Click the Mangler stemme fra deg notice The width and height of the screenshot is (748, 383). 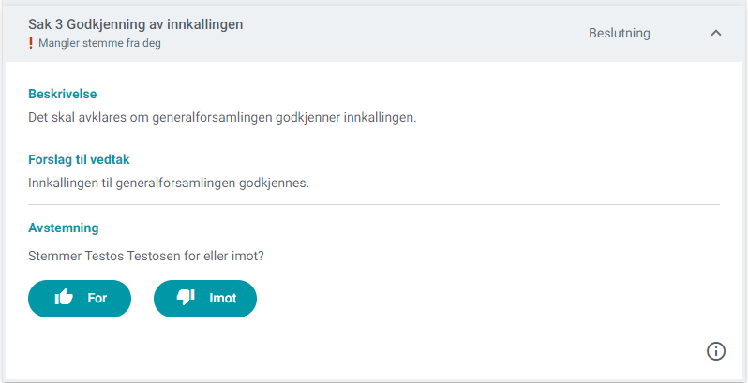click(x=99, y=43)
